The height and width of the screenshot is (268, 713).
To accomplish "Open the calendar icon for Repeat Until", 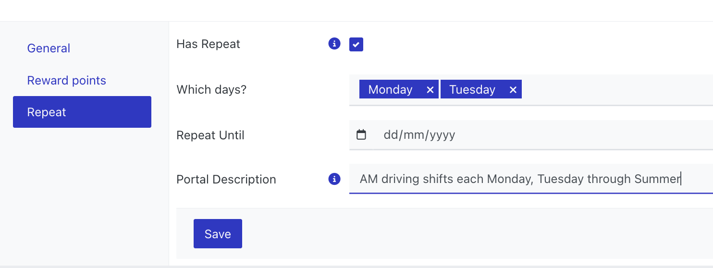I will click(361, 135).
